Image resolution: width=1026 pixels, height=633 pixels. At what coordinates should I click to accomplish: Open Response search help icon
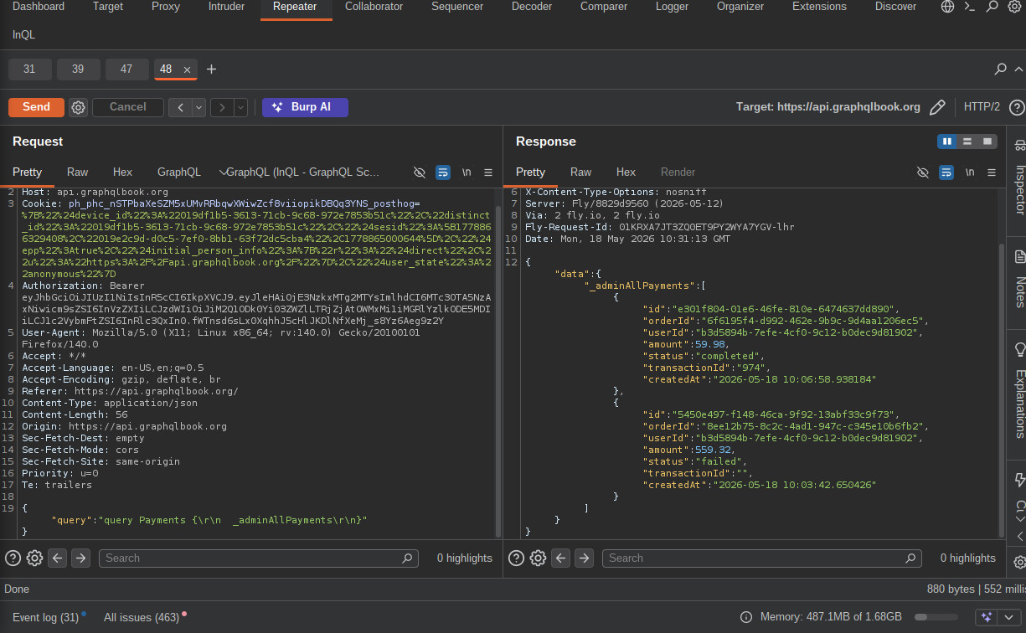pyautogui.click(x=517, y=558)
